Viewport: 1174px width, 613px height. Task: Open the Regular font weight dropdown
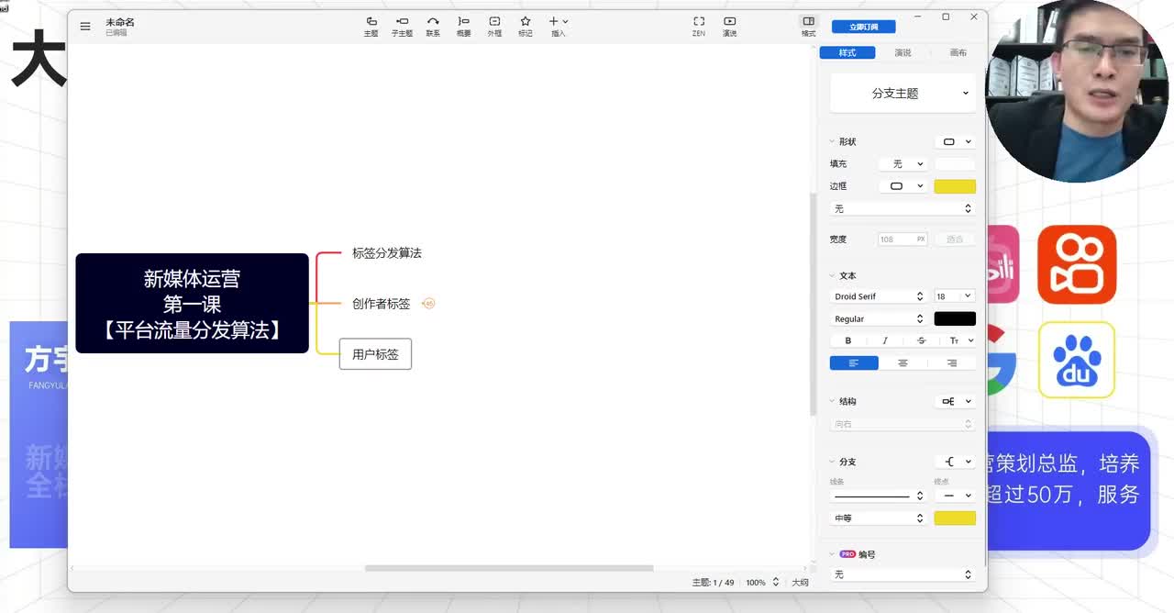pos(879,318)
